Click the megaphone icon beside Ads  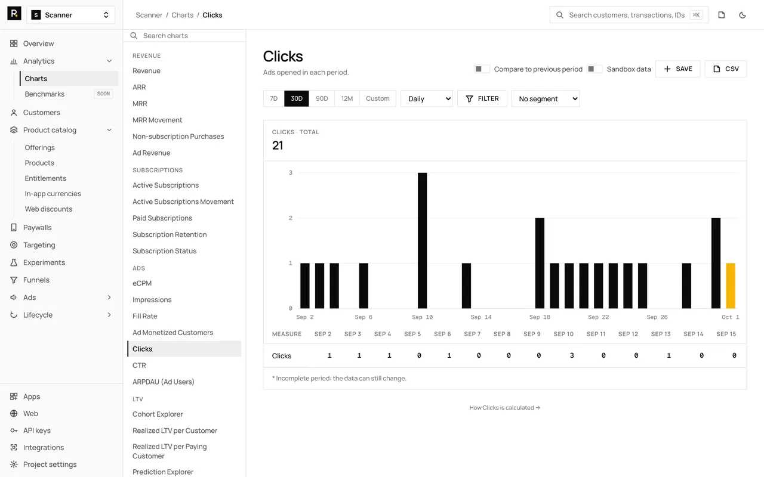click(14, 298)
